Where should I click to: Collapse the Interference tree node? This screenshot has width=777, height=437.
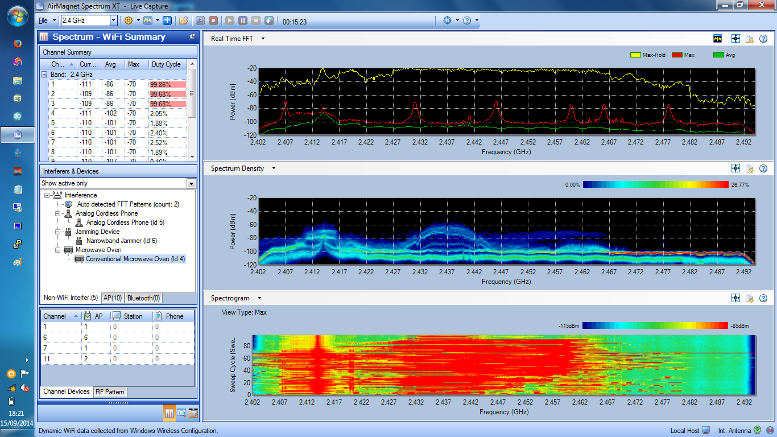pos(47,195)
